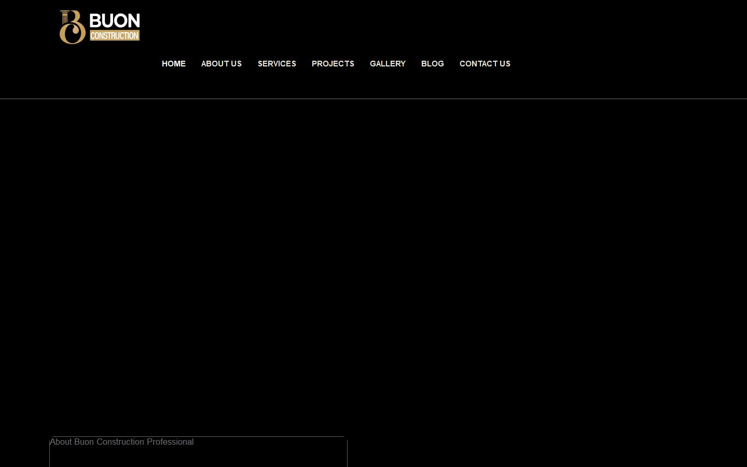Click the About Buon Construction Professional text box

pyautogui.click(x=198, y=451)
